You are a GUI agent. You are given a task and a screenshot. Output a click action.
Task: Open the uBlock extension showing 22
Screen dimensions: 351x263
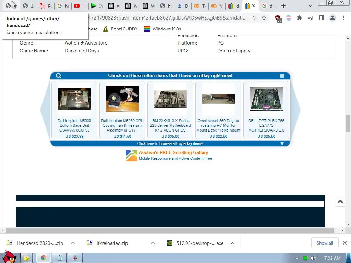coord(278,18)
